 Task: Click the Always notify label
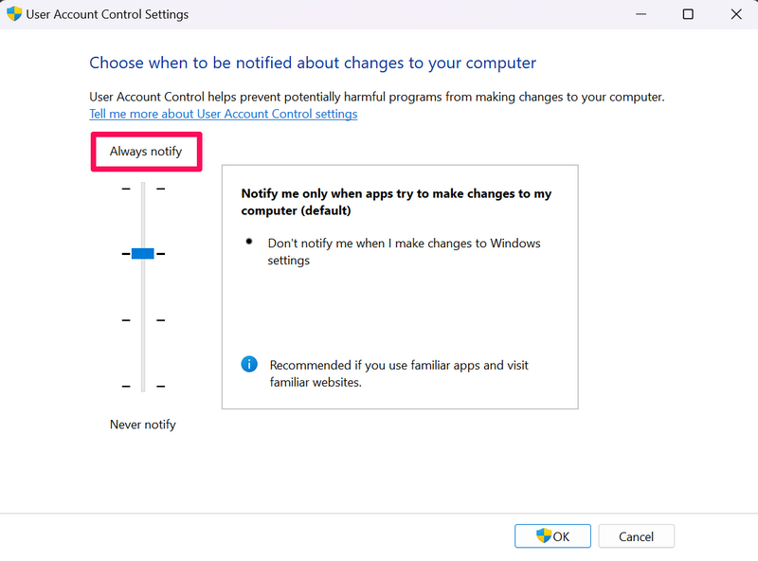pyautogui.click(x=145, y=151)
